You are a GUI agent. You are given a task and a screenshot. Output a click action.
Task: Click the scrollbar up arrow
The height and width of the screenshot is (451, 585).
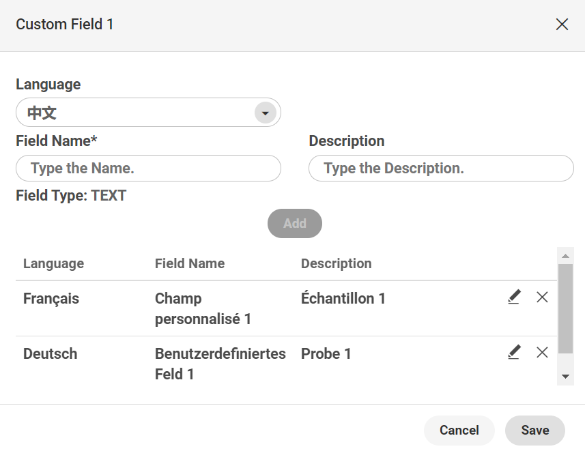click(x=565, y=256)
